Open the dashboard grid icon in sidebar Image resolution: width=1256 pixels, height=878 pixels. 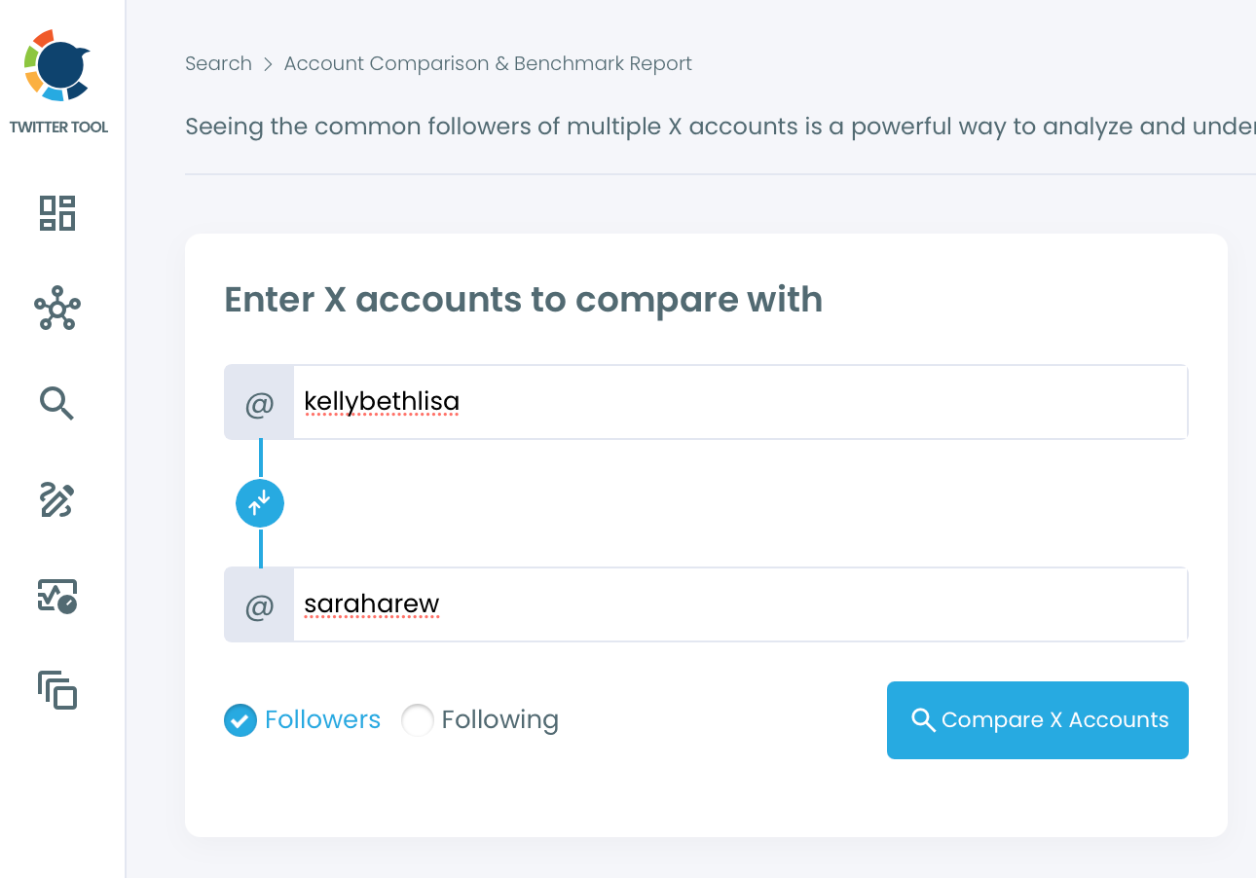(56, 212)
